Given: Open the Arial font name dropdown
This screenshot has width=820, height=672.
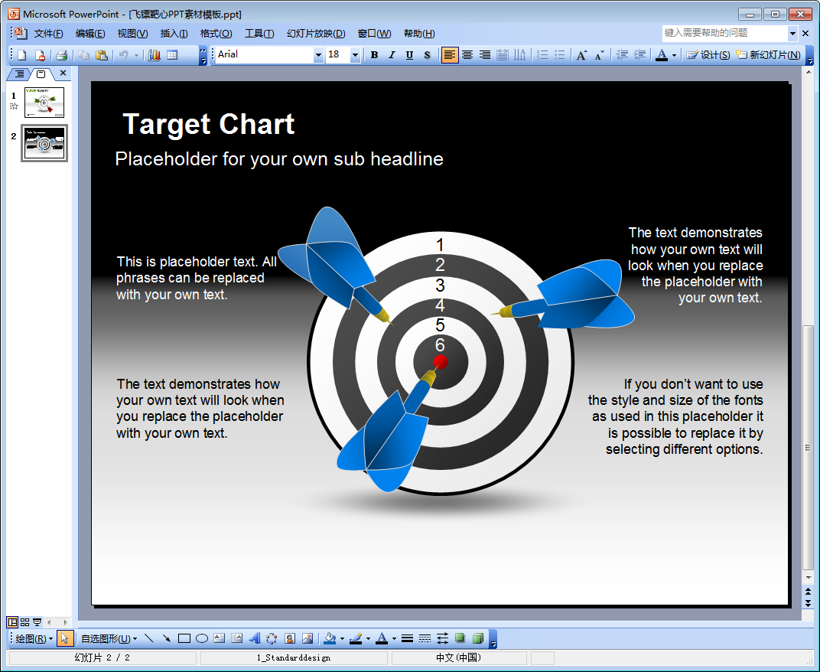Looking at the screenshot, I should click(318, 55).
